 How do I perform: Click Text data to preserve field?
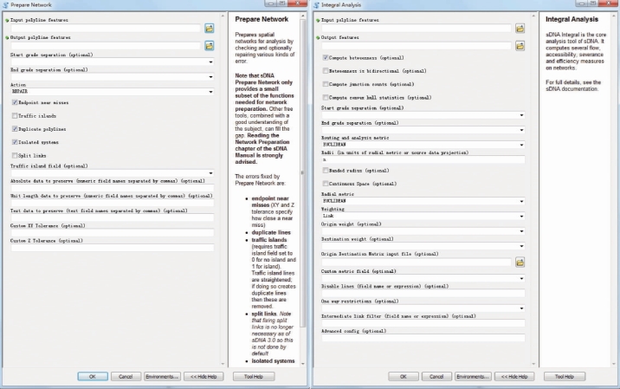(113, 217)
